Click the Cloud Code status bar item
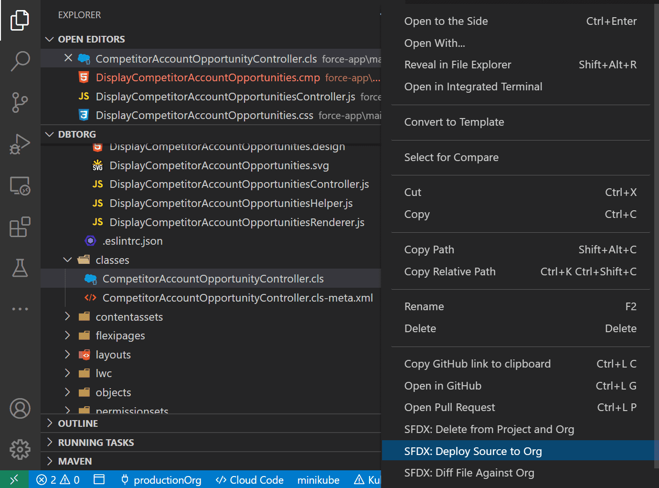Screen dimensions: 659x488 (x=249, y=479)
